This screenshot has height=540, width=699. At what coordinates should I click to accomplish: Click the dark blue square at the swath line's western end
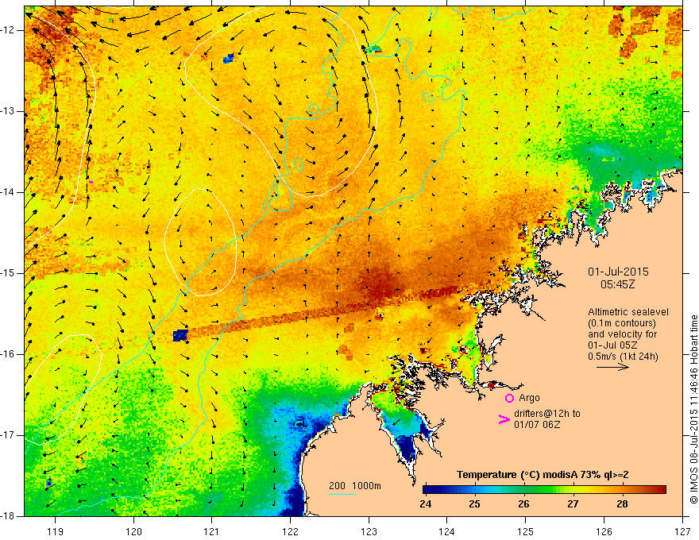pos(180,335)
